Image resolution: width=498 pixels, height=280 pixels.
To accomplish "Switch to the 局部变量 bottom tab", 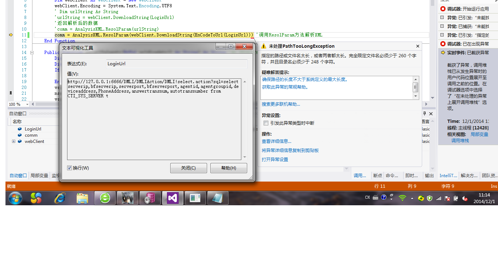I will coord(39,175).
